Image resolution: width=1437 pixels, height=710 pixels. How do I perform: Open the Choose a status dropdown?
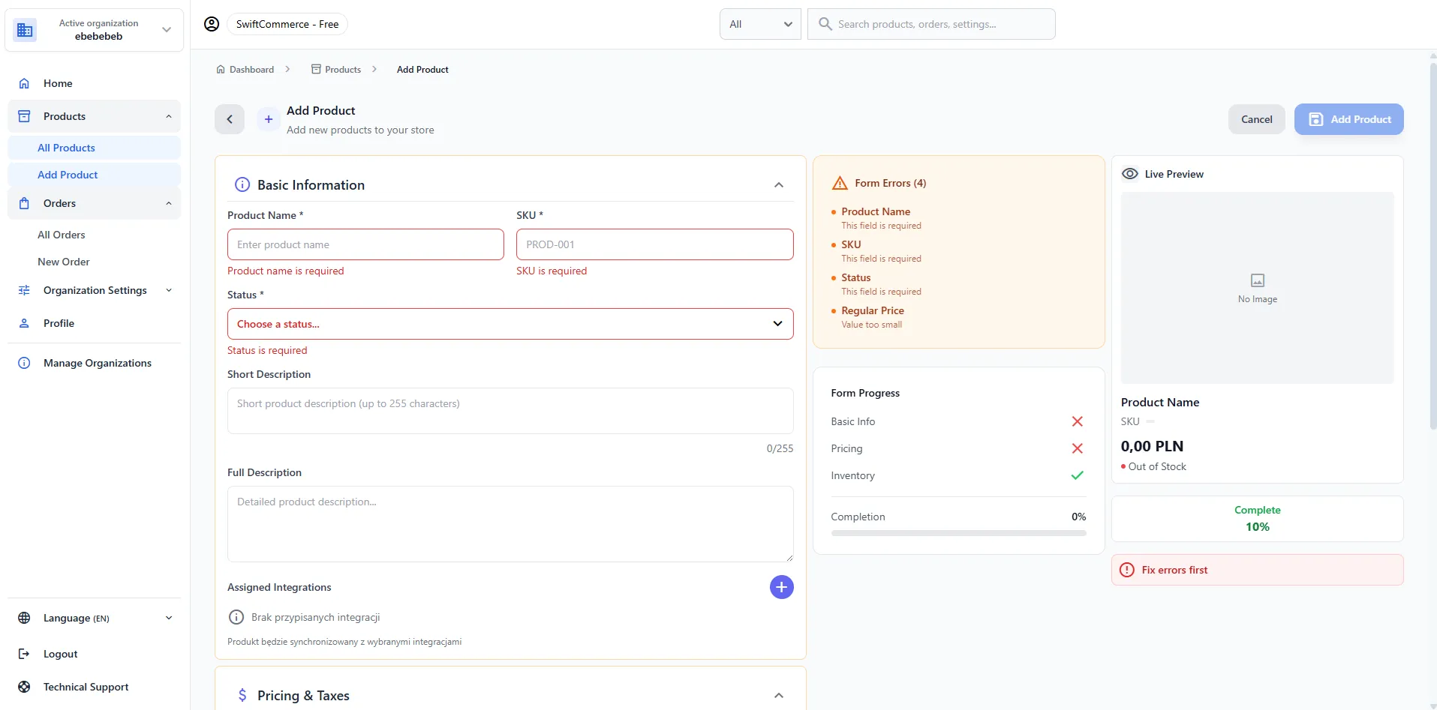tap(510, 324)
